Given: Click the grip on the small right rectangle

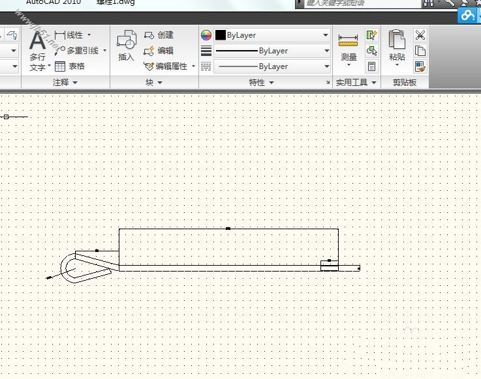Looking at the screenshot, I should click(329, 260).
